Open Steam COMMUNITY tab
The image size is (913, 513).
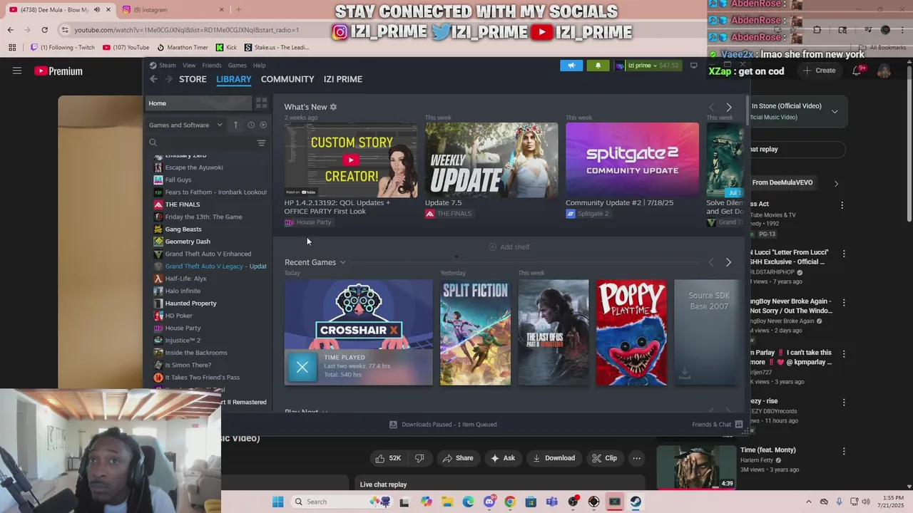tap(287, 79)
